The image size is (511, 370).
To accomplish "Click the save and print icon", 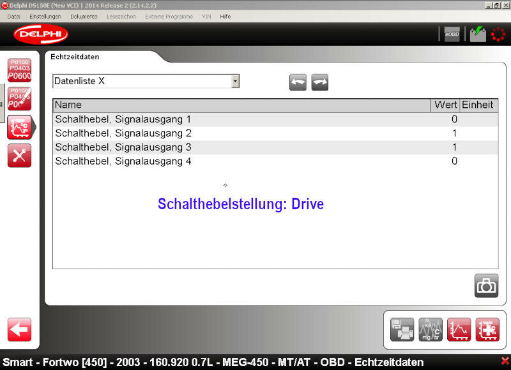I will pyautogui.click(x=402, y=330).
